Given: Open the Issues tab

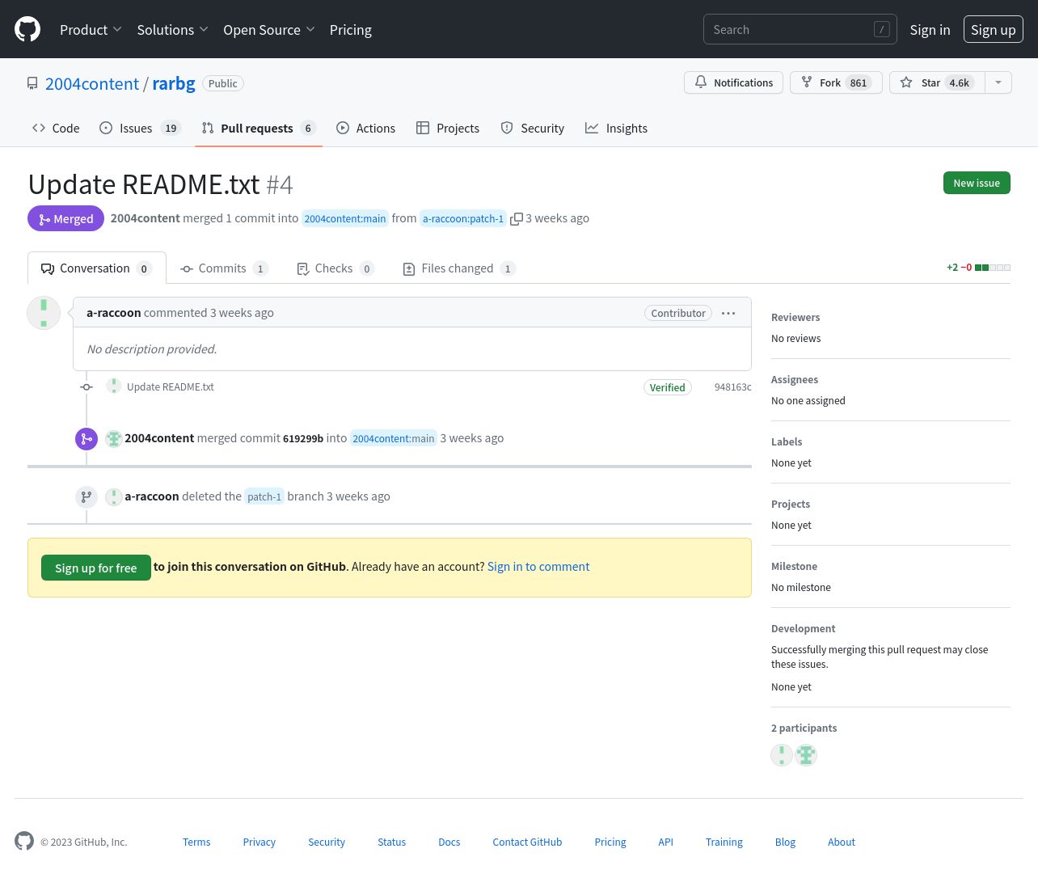Looking at the screenshot, I should 140,128.
